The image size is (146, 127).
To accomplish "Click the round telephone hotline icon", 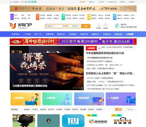I will click(117, 26).
